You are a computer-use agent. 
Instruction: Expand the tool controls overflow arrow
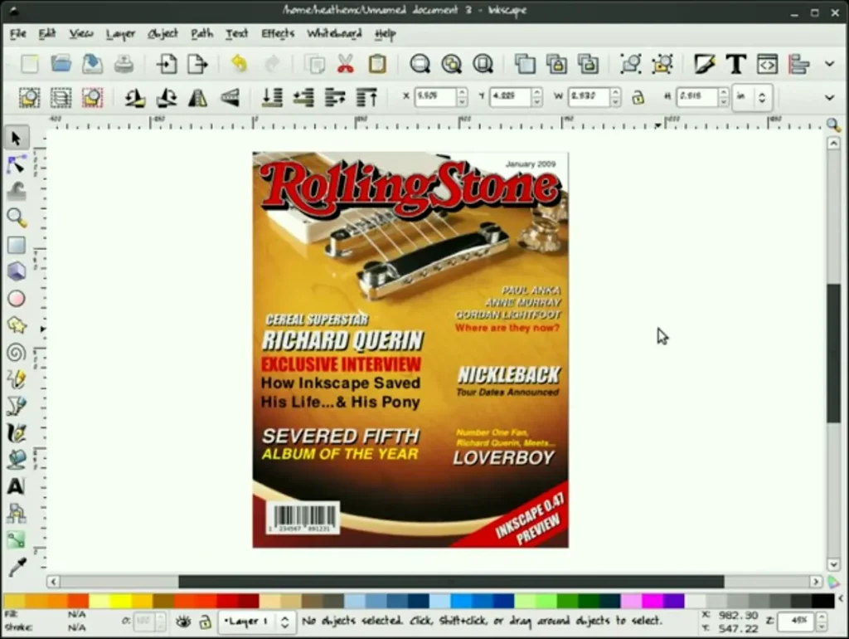tap(829, 98)
